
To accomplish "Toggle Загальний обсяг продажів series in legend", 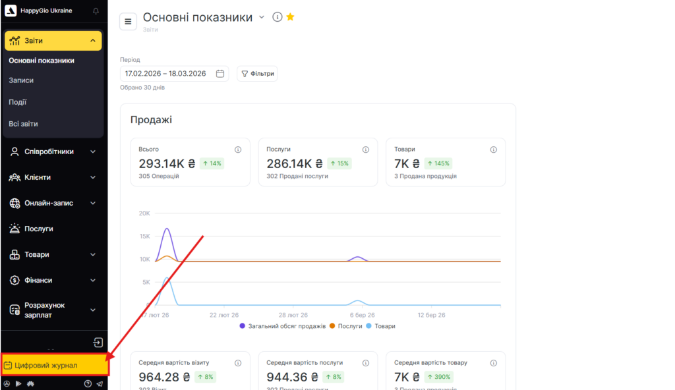I will pos(283,326).
